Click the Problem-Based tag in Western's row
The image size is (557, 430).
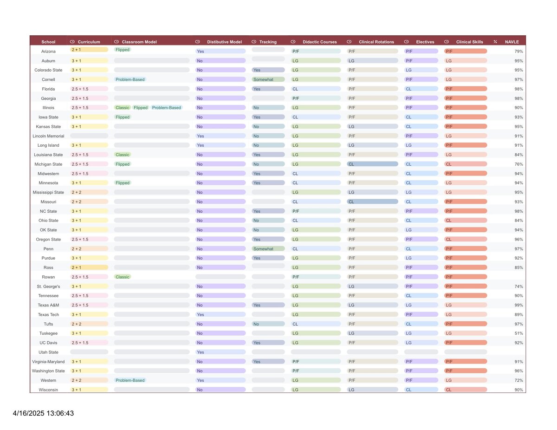tap(130, 380)
